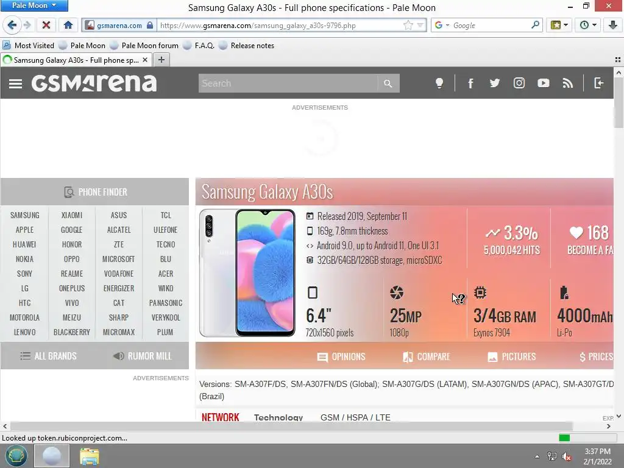The image size is (624, 468).
Task: Open the Apple brand link
Action: (24, 230)
